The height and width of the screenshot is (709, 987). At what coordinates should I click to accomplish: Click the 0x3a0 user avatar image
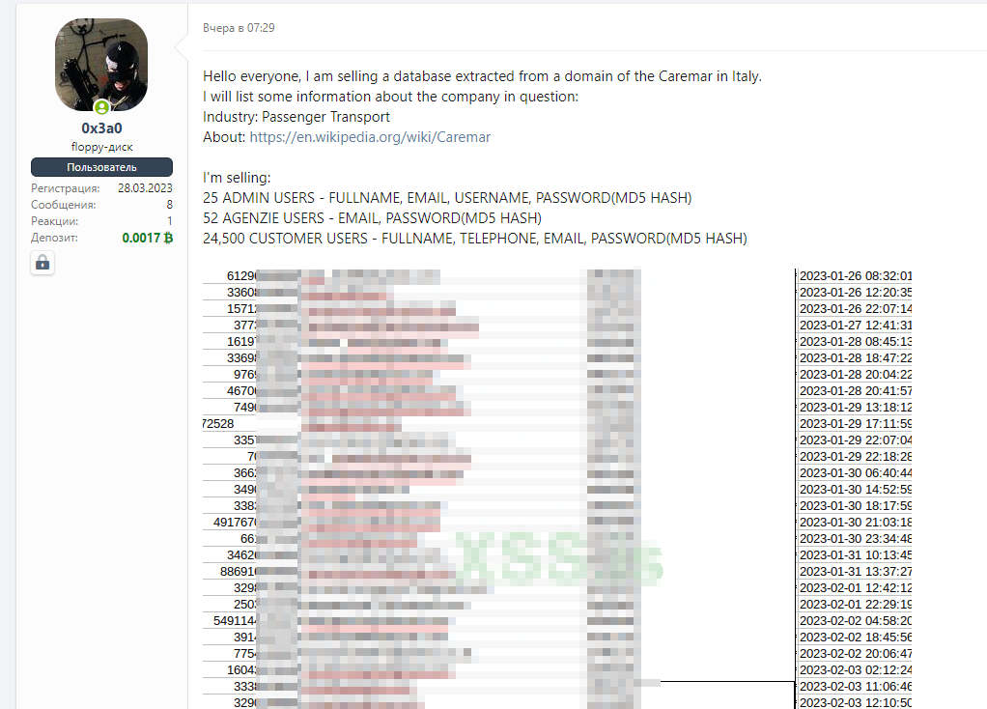[101, 63]
